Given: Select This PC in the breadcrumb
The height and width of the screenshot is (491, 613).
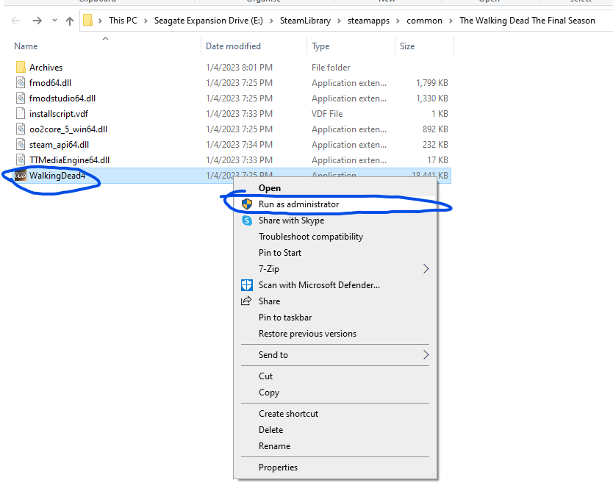Looking at the screenshot, I should (123, 21).
